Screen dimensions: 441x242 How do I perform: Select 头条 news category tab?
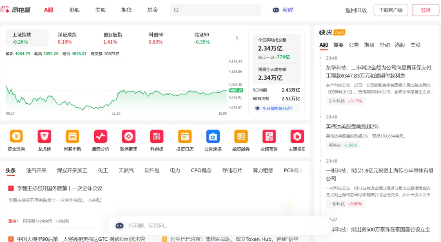tap(11, 170)
